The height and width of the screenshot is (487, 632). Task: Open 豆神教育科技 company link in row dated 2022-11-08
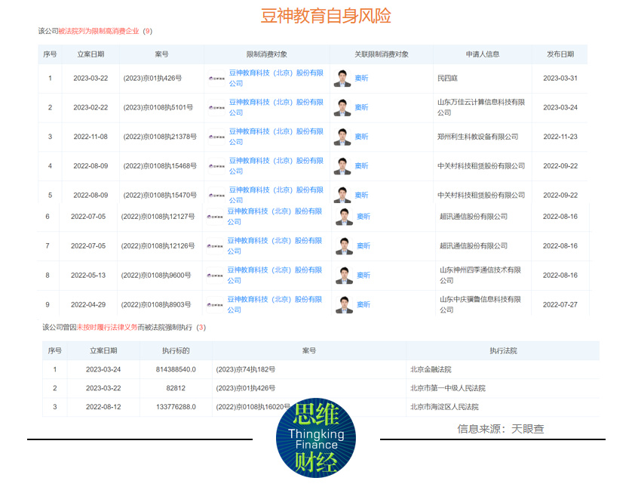tap(276, 137)
